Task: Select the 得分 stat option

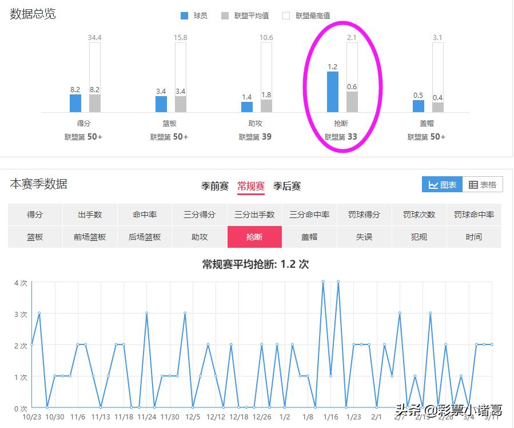Action: click(34, 214)
